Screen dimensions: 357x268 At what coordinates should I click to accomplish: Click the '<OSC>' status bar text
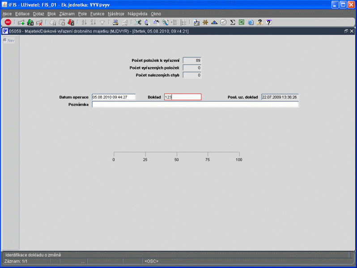click(151, 261)
